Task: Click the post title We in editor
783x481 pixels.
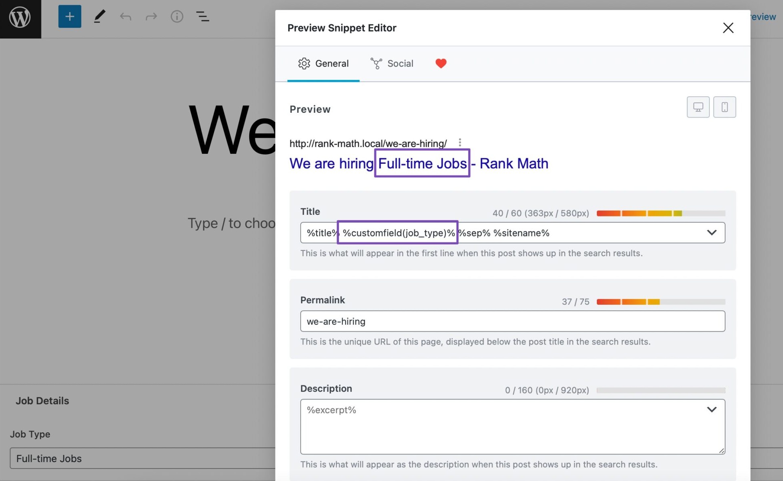Action: (x=232, y=130)
